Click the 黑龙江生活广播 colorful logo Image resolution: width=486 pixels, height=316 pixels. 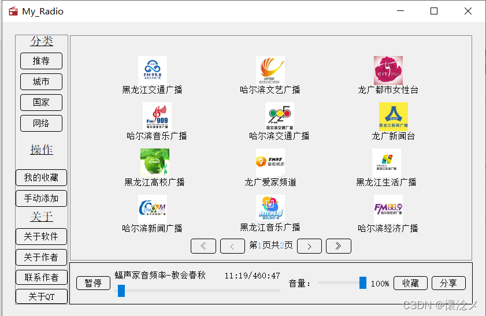click(x=387, y=163)
